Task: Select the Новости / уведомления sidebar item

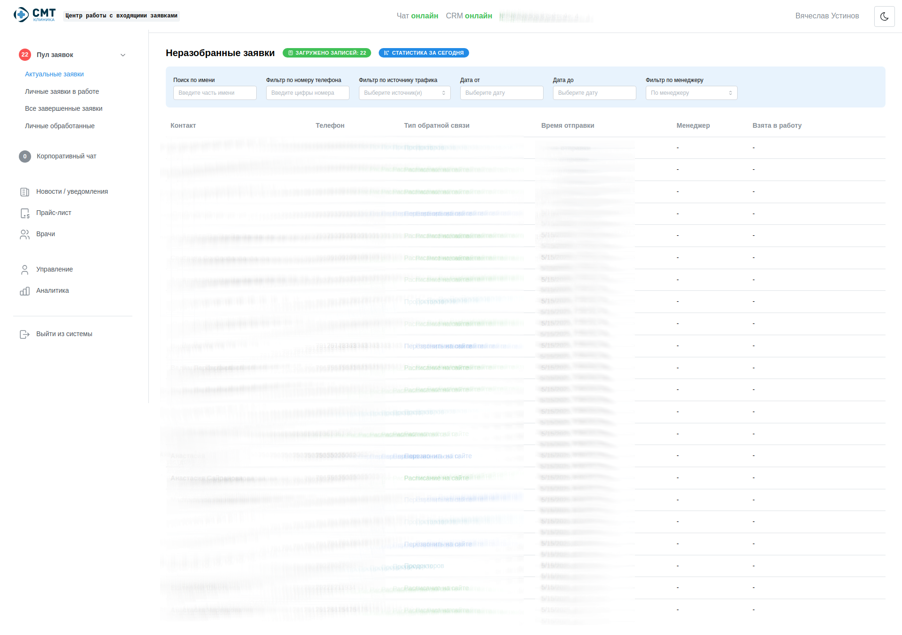Action: pos(72,191)
